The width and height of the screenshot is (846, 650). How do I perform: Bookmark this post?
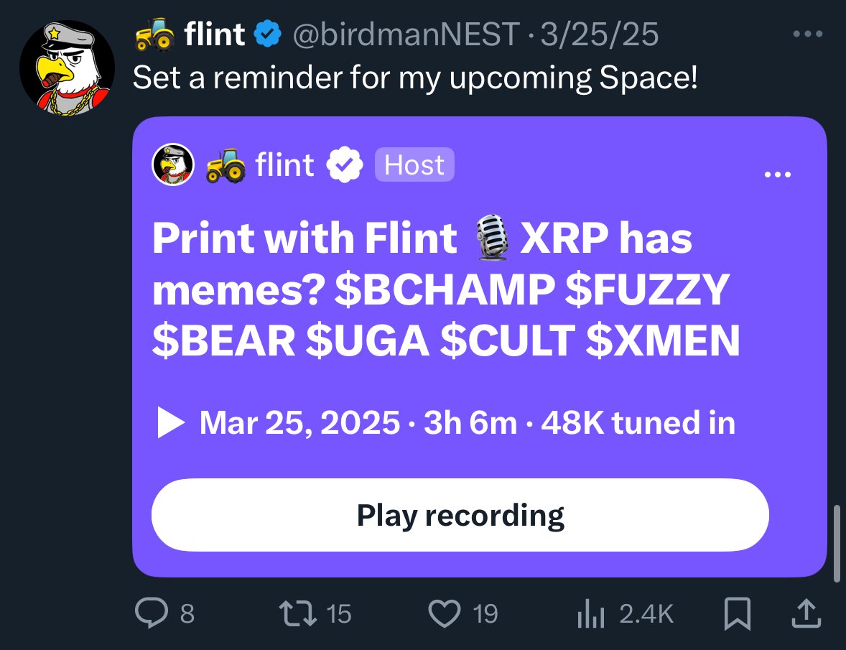click(737, 614)
